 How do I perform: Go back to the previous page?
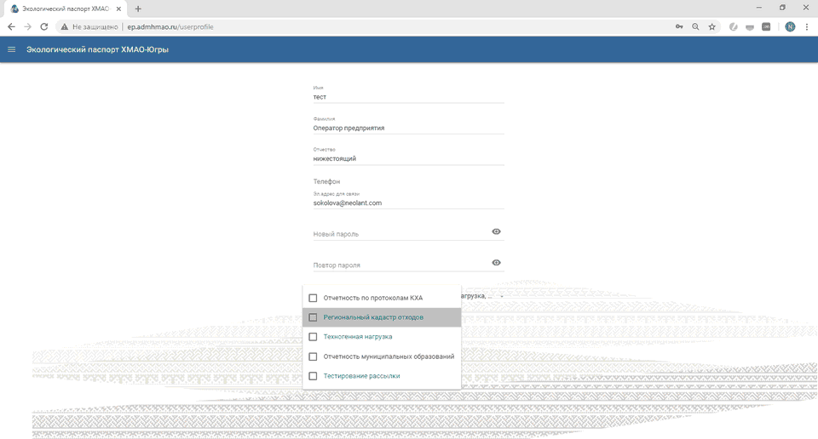coord(11,27)
